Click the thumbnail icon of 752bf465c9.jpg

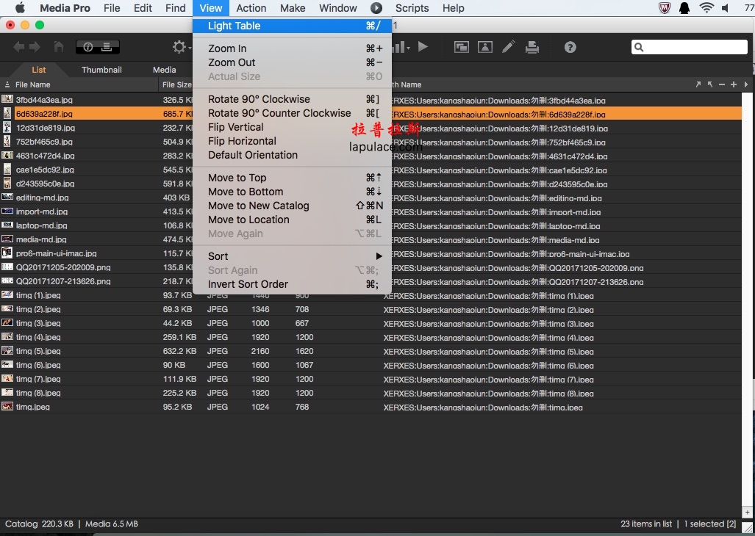tap(7, 141)
